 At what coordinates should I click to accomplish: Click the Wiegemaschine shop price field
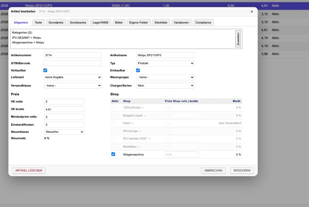(x=182, y=155)
